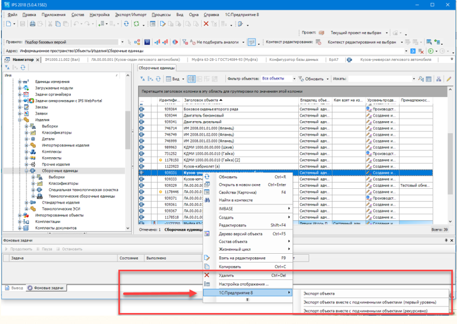Collapse the Сборочные единицы tree node
Image resolution: width=457 pixels, height=324 pixels.
tap(25, 171)
